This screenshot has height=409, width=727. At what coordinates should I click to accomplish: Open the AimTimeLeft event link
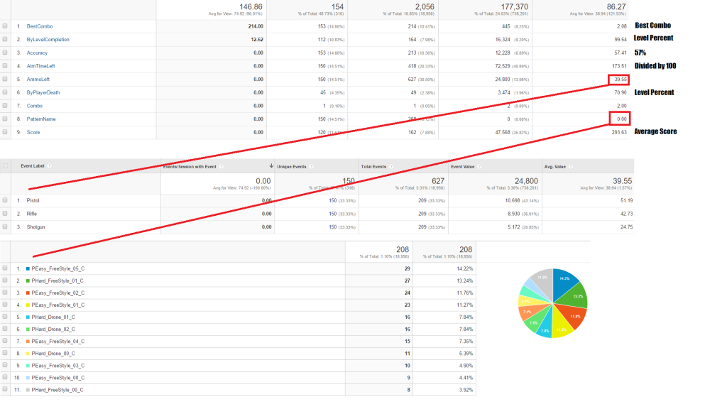coord(40,66)
